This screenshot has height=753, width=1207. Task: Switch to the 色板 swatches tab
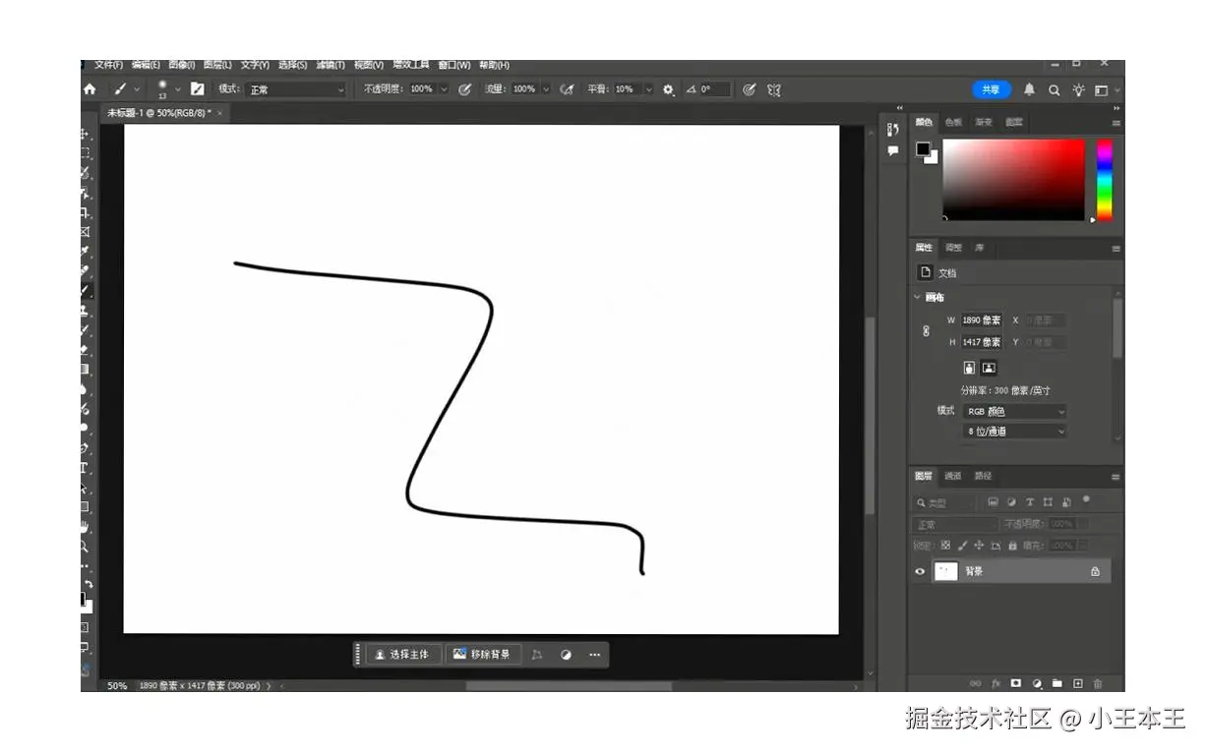click(953, 123)
